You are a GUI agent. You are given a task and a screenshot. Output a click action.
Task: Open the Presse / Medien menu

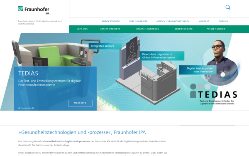[x=216, y=29]
